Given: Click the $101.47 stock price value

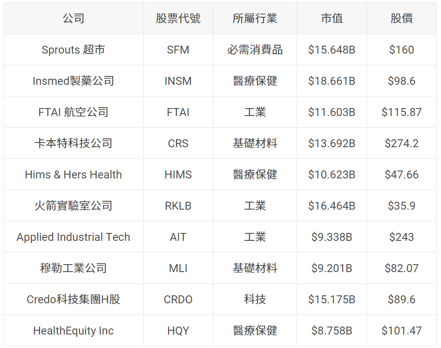Looking at the screenshot, I should (401, 331).
